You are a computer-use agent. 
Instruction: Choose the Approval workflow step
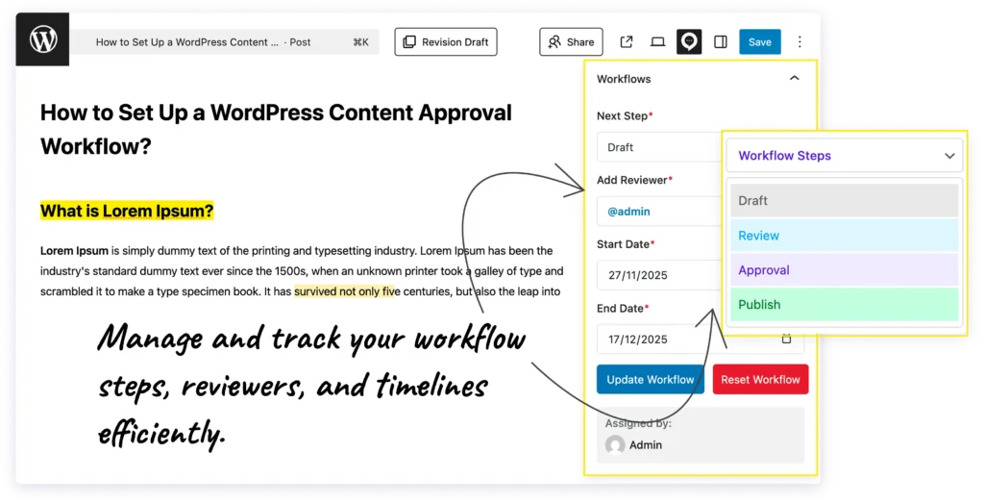pyautogui.click(x=844, y=270)
